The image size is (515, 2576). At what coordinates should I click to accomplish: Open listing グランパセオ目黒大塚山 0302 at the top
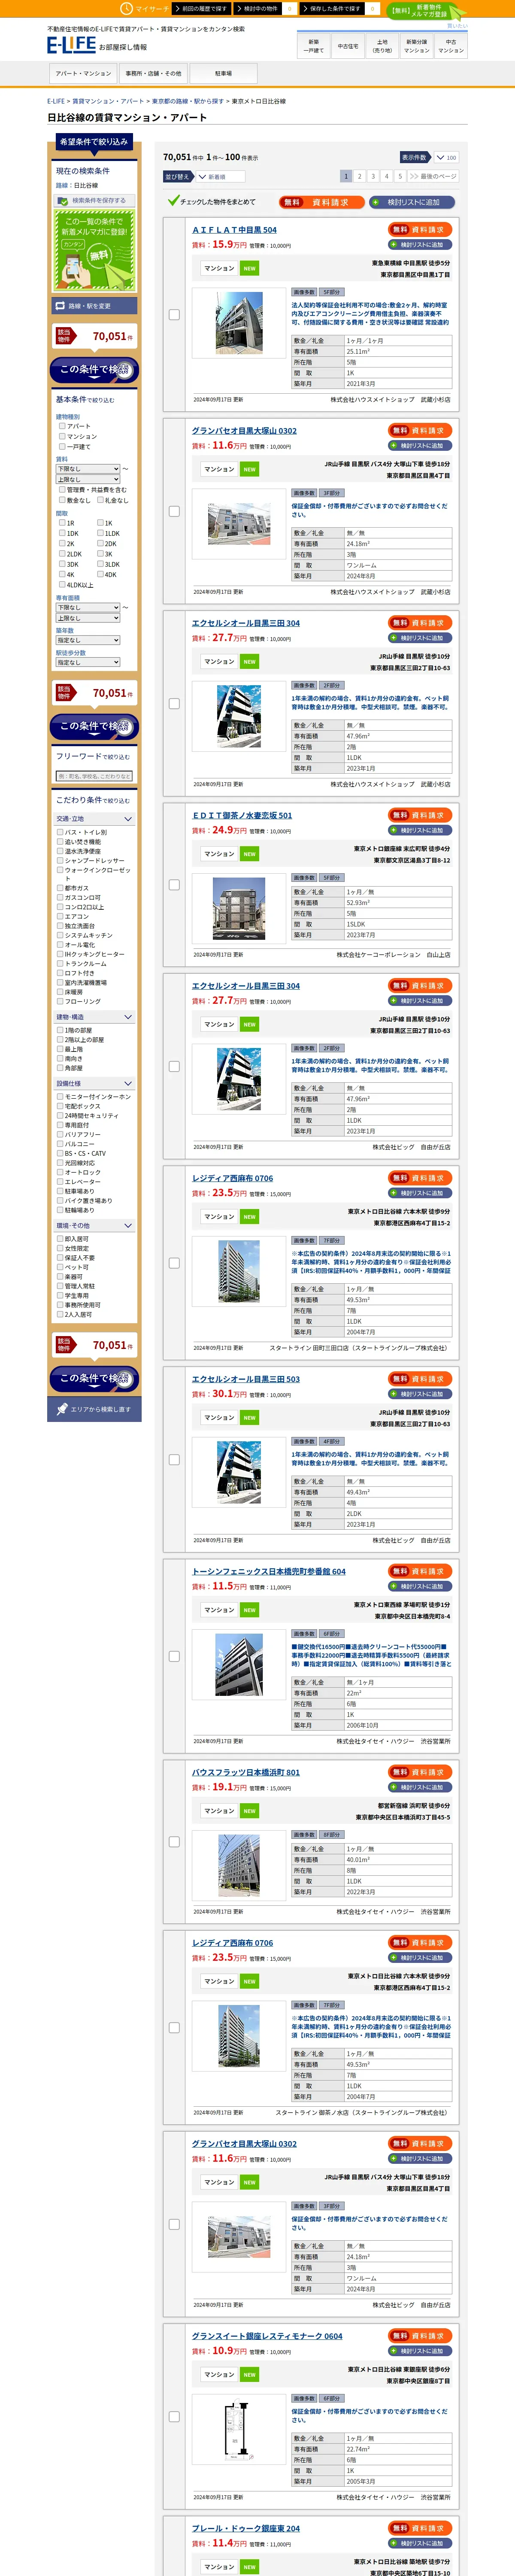(244, 431)
